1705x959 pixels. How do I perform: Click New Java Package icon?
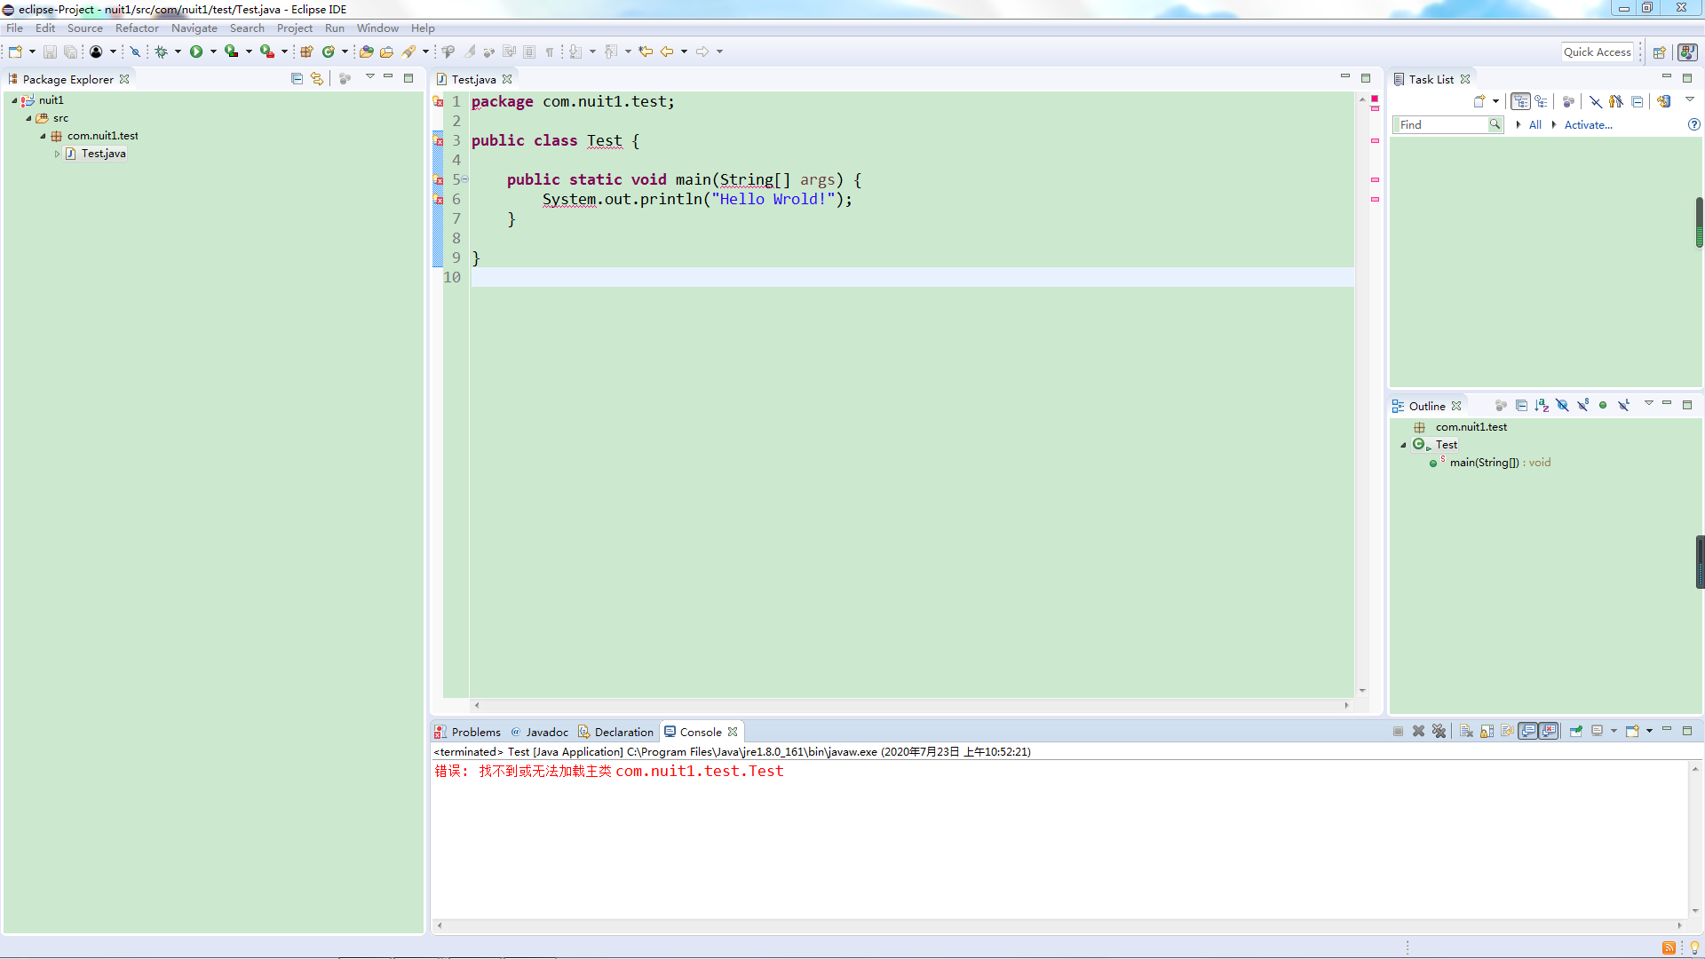pyautogui.click(x=306, y=52)
